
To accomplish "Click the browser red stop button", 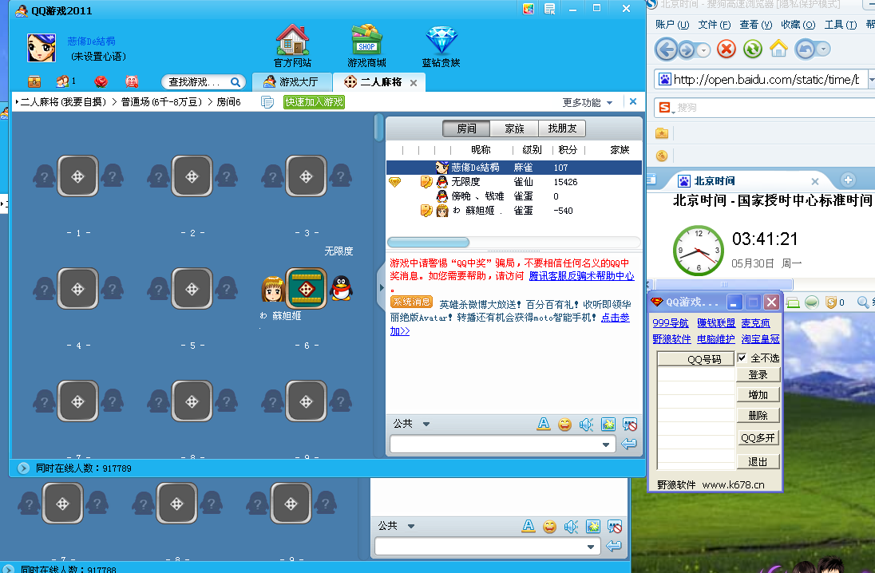I will click(726, 49).
